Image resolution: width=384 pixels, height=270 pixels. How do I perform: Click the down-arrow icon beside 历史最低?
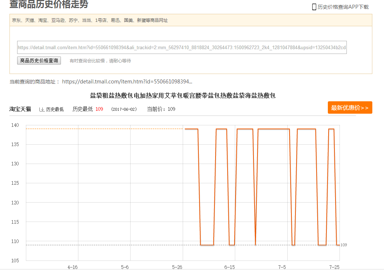pyautogui.click(x=42, y=109)
